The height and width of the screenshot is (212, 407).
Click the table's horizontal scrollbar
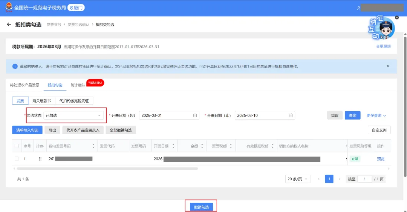point(107,169)
